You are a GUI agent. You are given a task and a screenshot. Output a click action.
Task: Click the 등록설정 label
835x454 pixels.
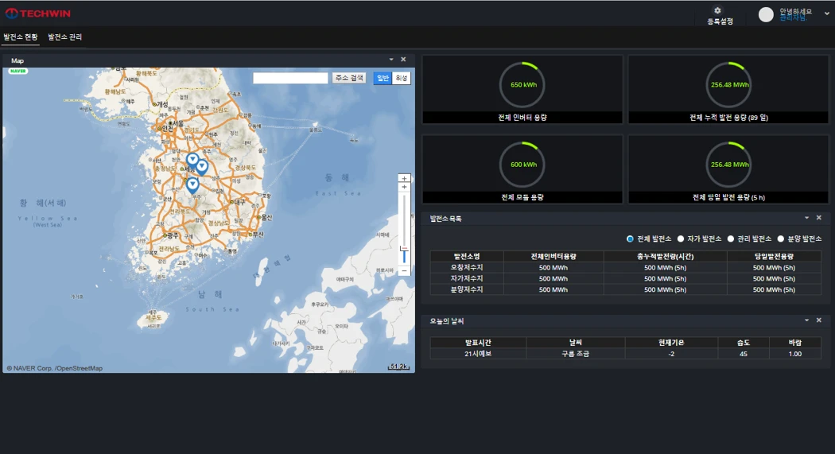720,21
